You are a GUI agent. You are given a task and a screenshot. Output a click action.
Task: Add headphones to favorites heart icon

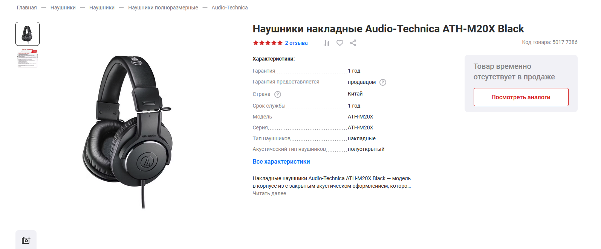coord(340,43)
